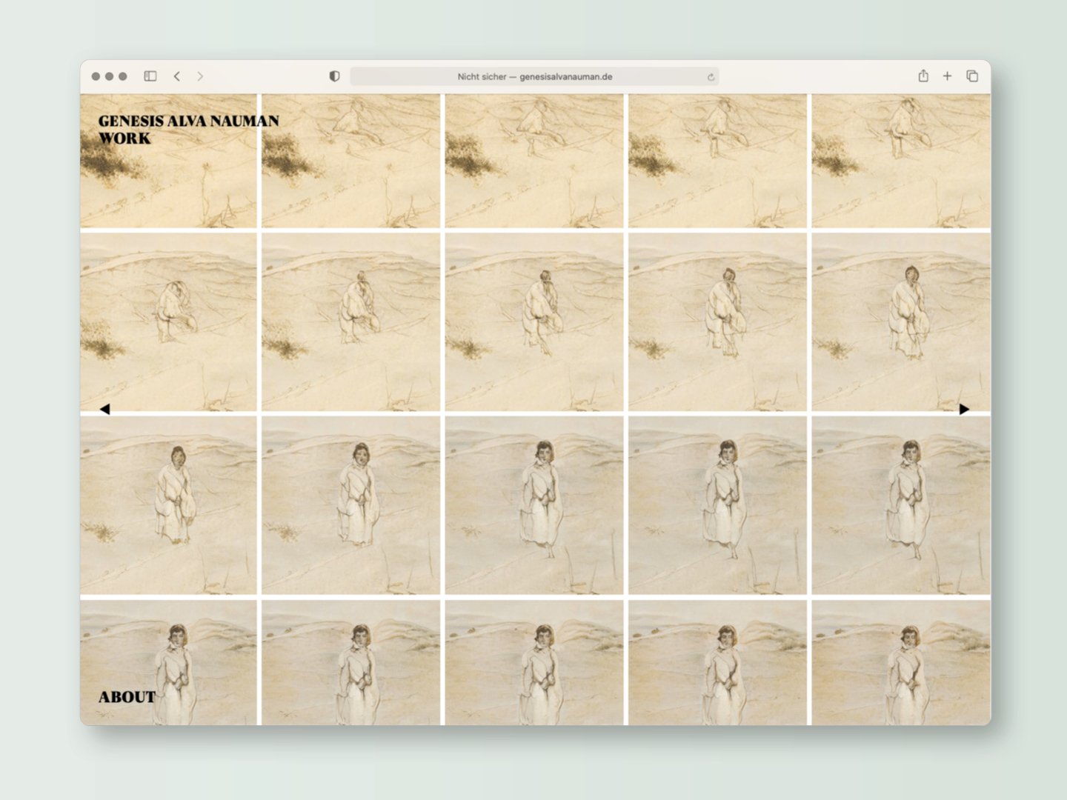Screen dimensions: 1067x800
Task: Open the privacy report shield icon
Action: tap(334, 76)
